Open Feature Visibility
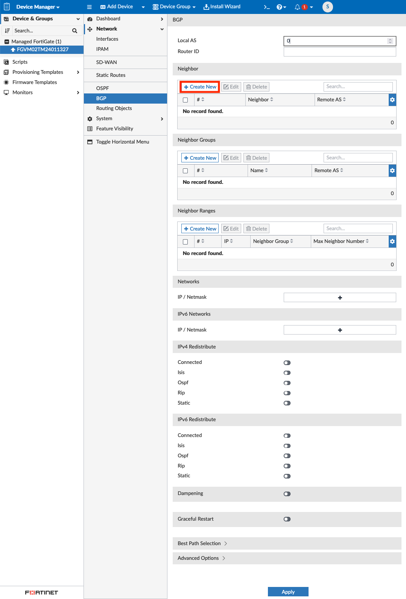 click(114, 129)
